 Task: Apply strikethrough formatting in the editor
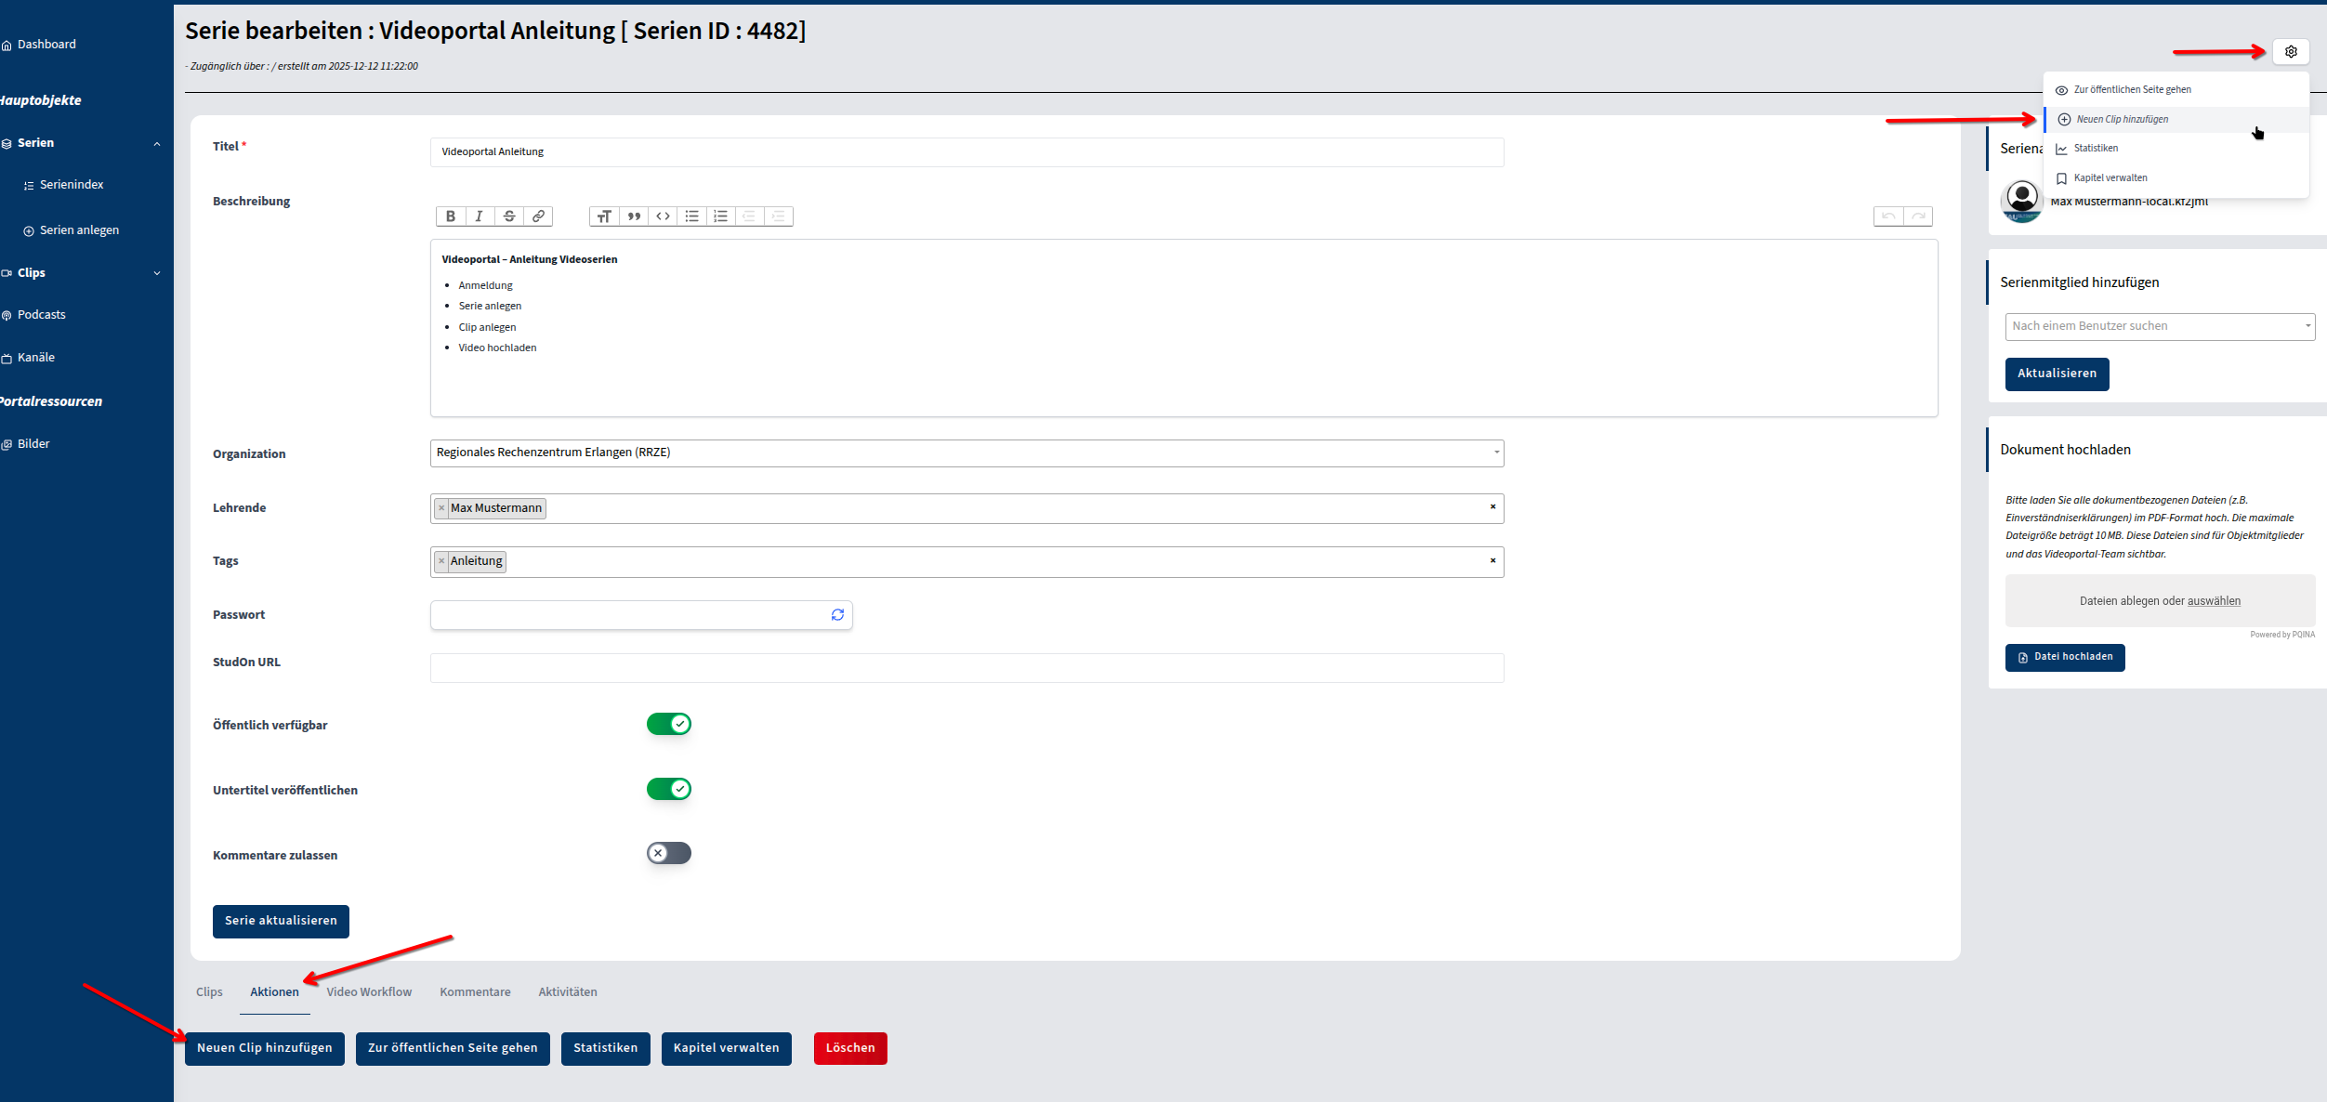(509, 216)
